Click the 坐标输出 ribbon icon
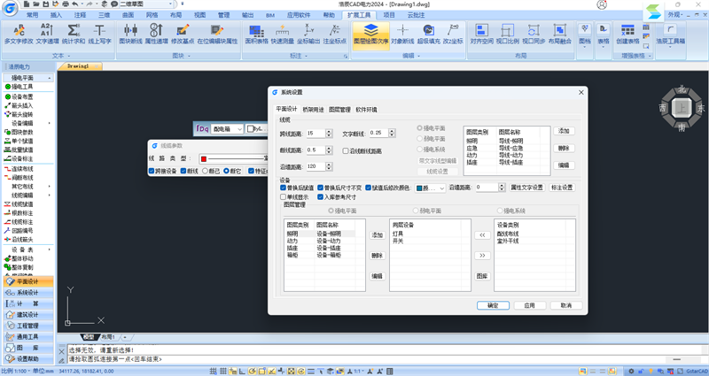 (x=308, y=32)
